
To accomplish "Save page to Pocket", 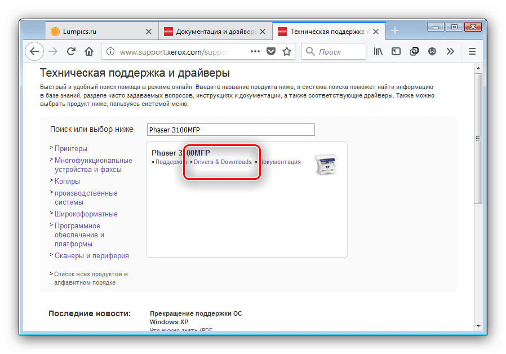I will click(271, 51).
